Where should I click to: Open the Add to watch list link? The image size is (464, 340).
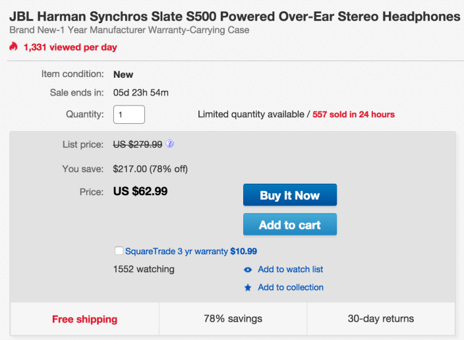point(290,269)
